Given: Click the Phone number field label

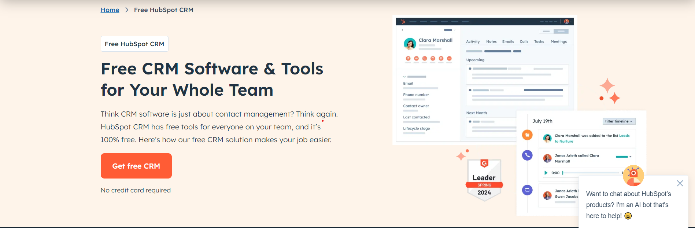Looking at the screenshot, I should tap(416, 95).
